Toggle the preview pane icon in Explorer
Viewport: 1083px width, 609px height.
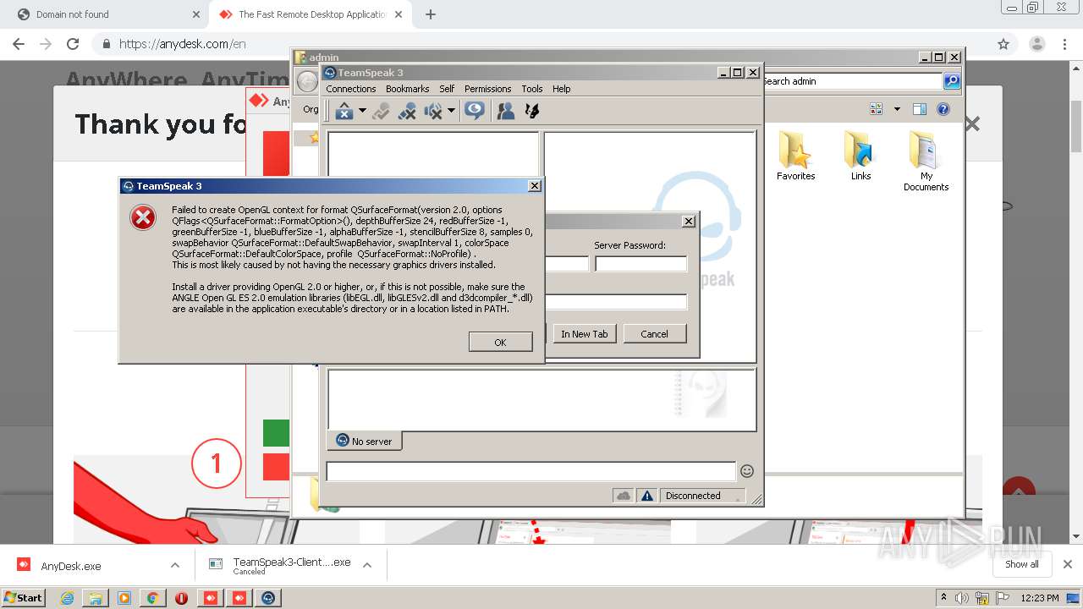point(920,109)
